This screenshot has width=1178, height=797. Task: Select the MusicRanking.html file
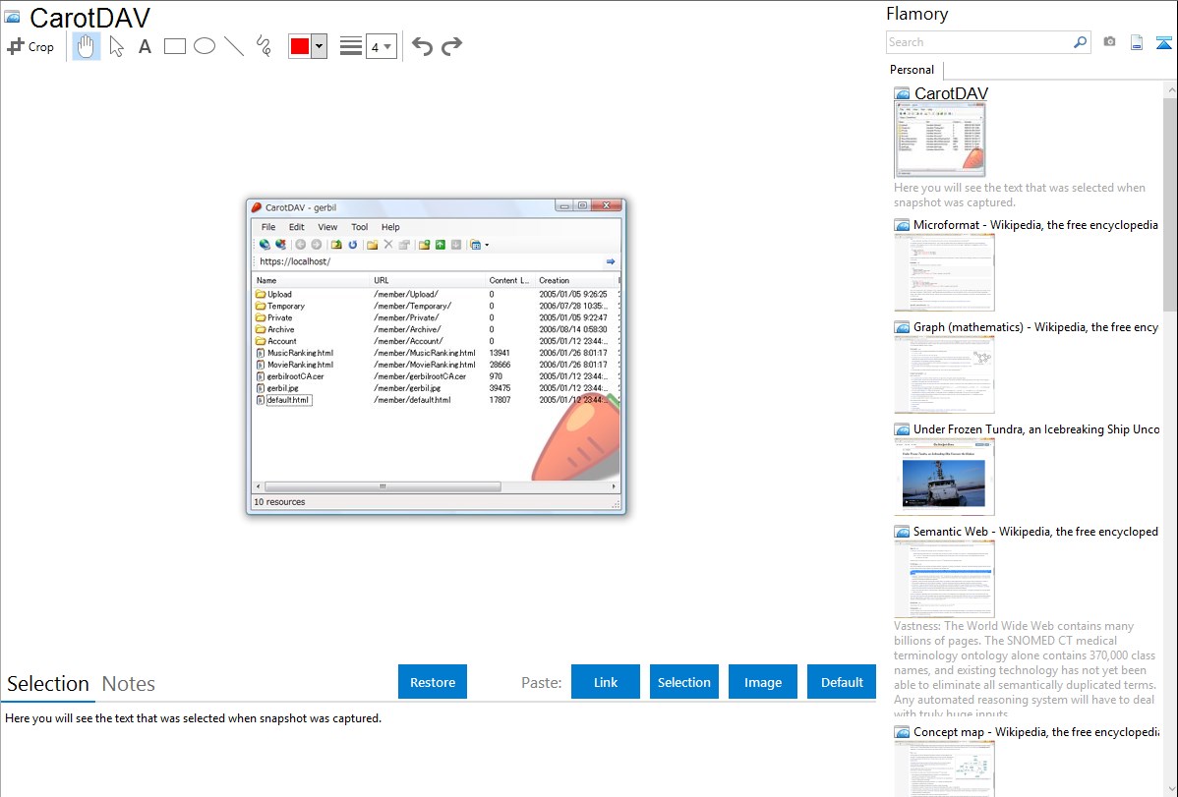436,353
